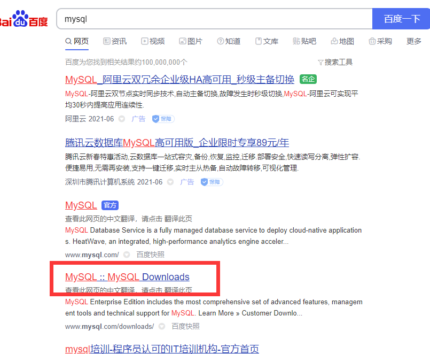Open the 视频 tab
Screen dimensions: 430x354
153,41
